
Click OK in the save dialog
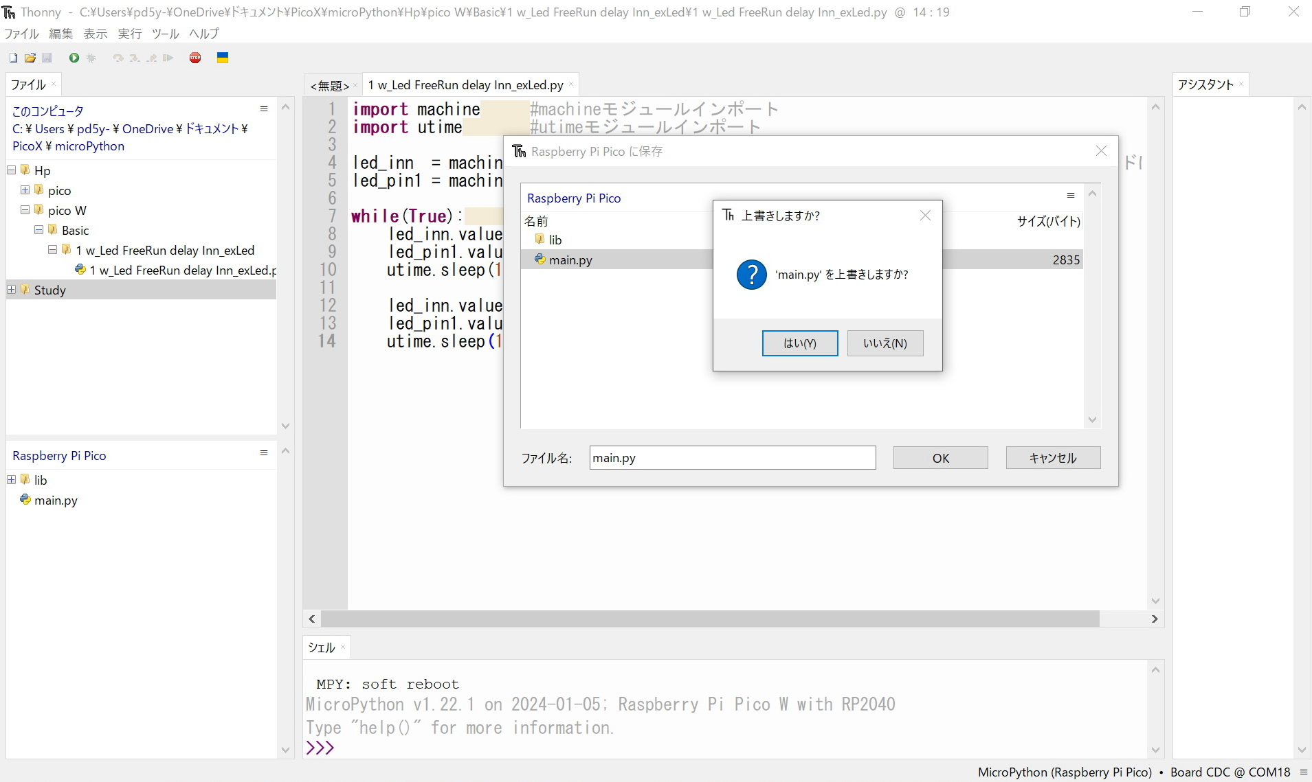pos(940,458)
